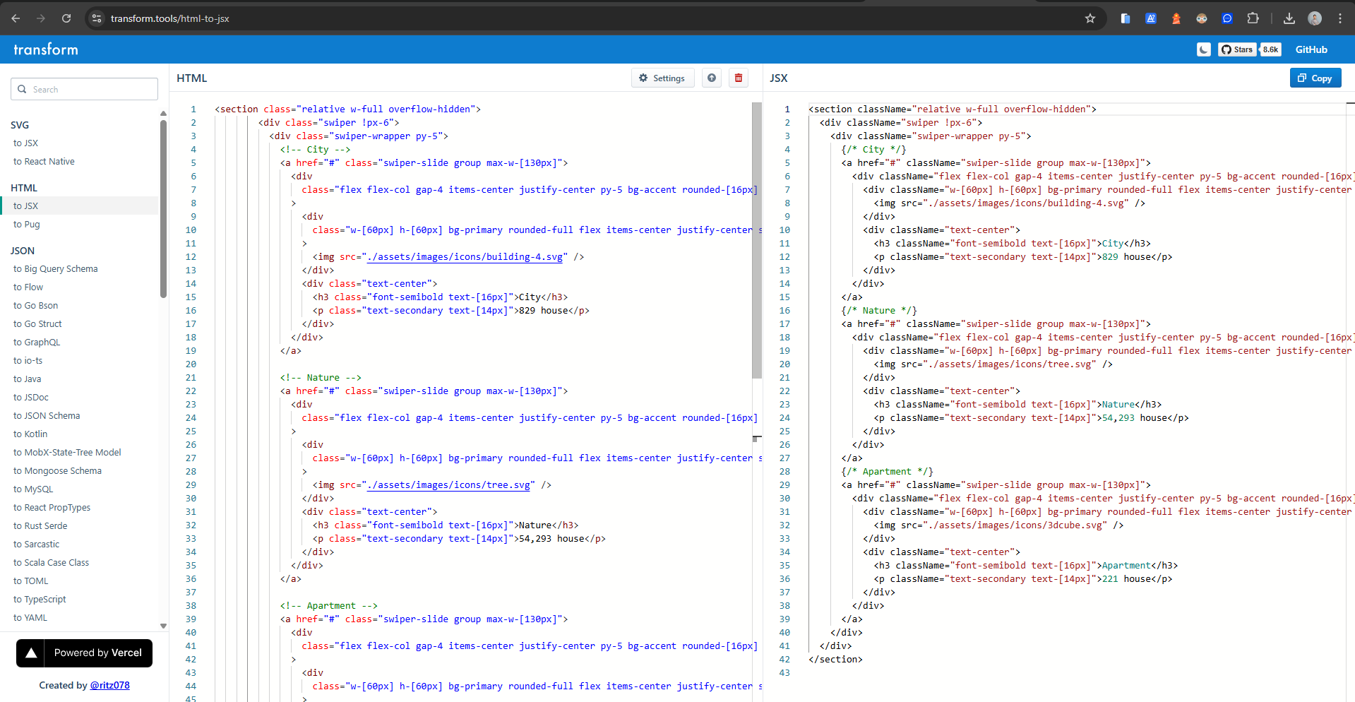Focus the sidebar Search field
Image resolution: width=1355 pixels, height=702 pixels.
84,89
